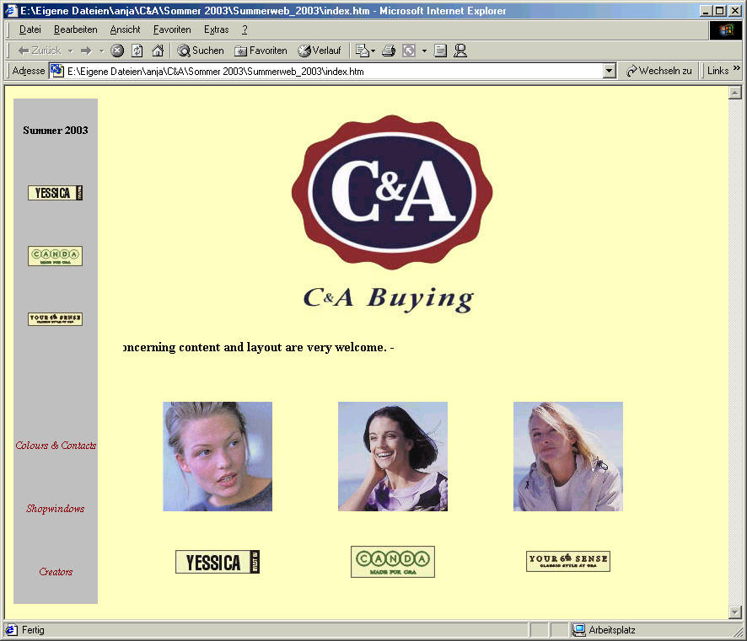Open the Colours & Contacts link
This screenshot has height=641, width=747.
(x=56, y=446)
